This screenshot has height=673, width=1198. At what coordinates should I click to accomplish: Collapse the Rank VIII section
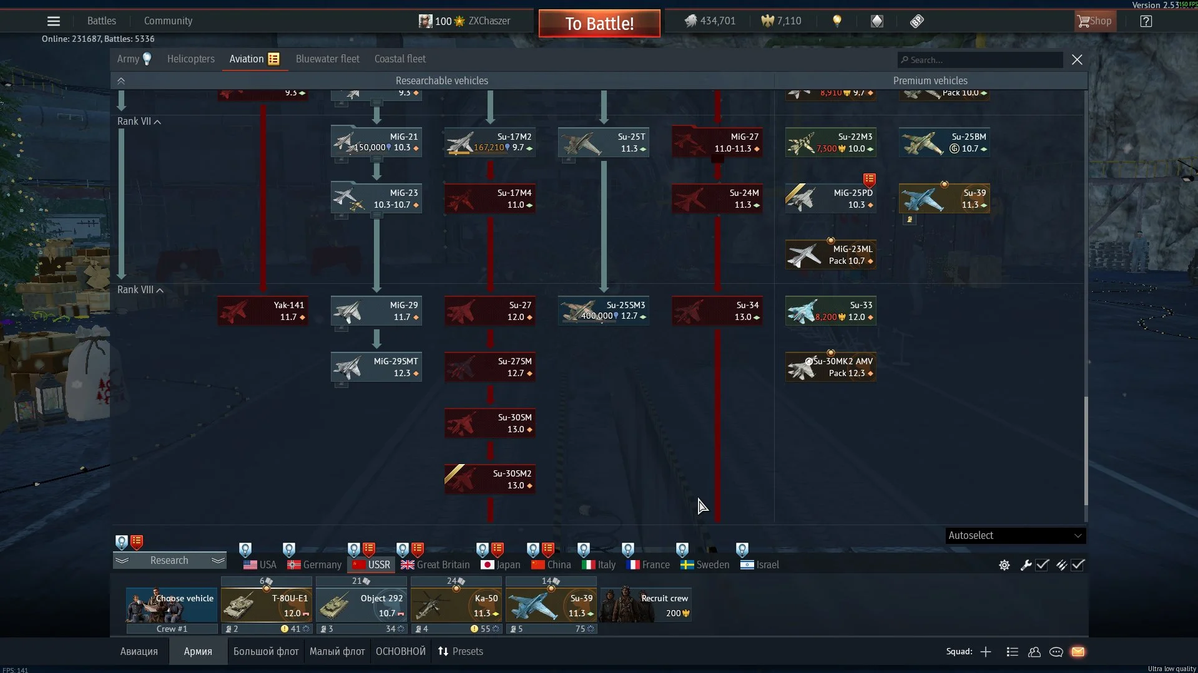tap(140, 290)
